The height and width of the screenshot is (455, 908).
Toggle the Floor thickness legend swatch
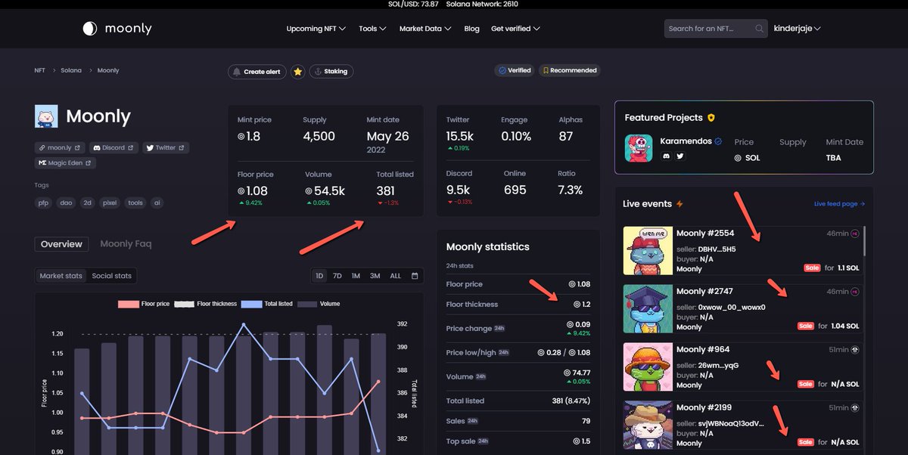185,304
